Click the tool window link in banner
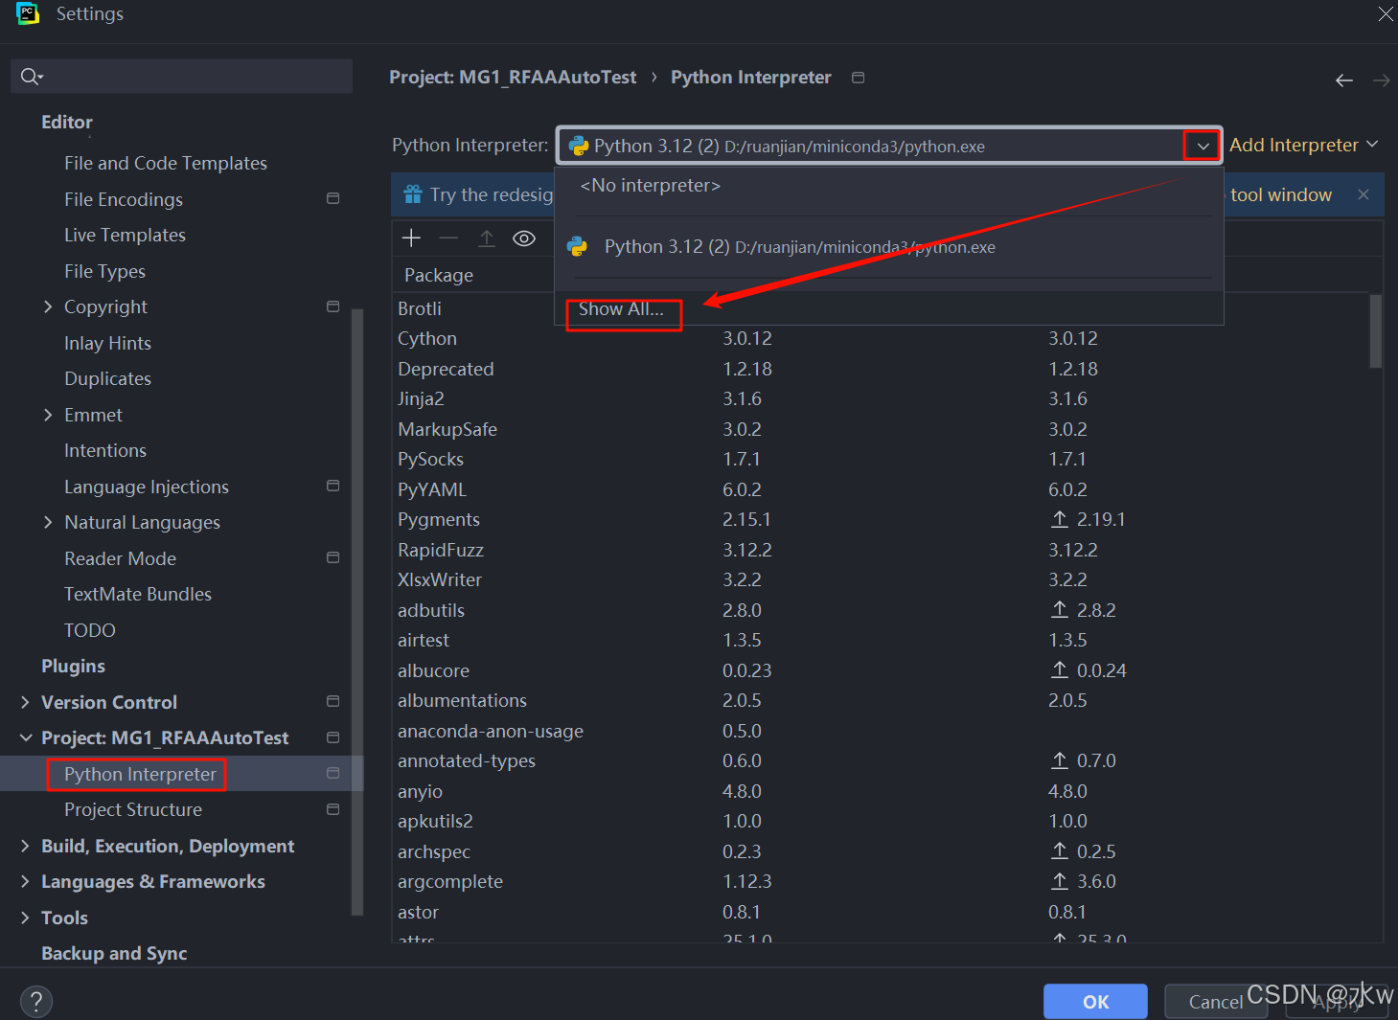The width and height of the screenshot is (1398, 1020). point(1281,194)
